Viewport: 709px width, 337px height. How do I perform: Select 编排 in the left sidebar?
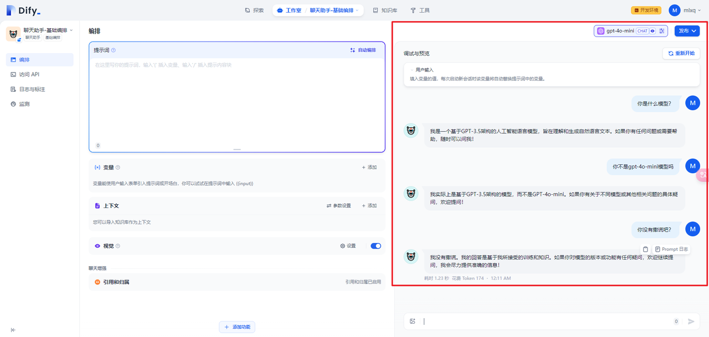pyautogui.click(x=40, y=59)
